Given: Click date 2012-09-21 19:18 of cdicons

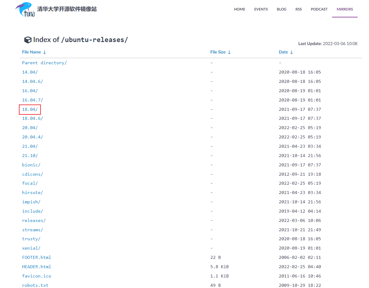Looking at the screenshot, I should [300, 174].
